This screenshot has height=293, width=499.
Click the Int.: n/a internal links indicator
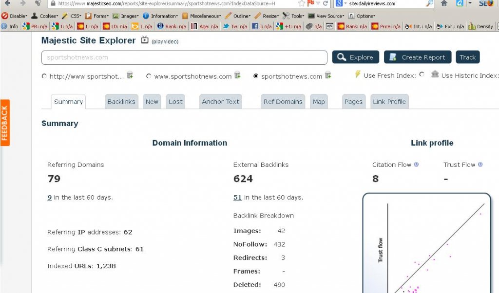pos(419,26)
